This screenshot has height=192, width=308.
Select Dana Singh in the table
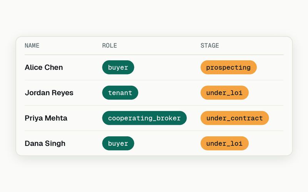pos(45,143)
